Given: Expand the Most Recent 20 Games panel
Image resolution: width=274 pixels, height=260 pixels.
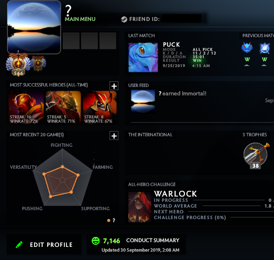Looking at the screenshot, I should pos(114,136).
